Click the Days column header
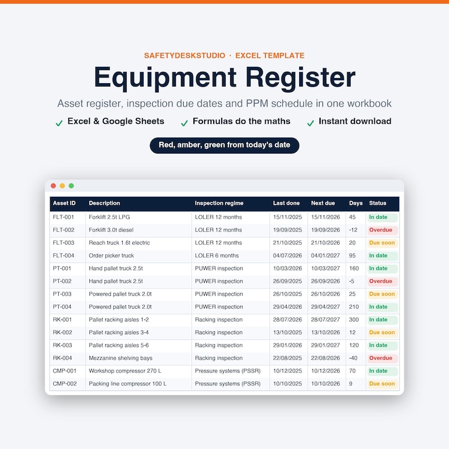The height and width of the screenshot is (449, 449). [356, 203]
